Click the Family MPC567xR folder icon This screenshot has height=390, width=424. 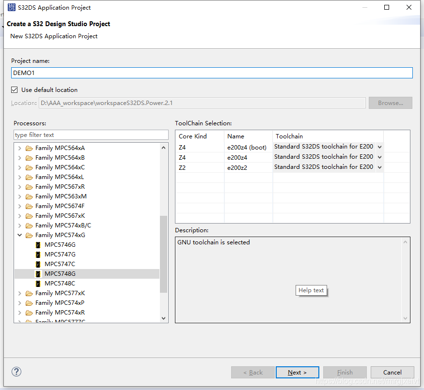[29, 187]
